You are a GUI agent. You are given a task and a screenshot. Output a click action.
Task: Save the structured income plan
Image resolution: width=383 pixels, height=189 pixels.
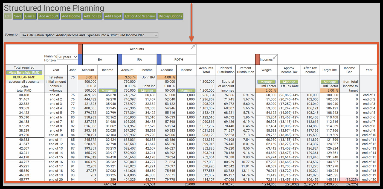[x=18, y=16]
